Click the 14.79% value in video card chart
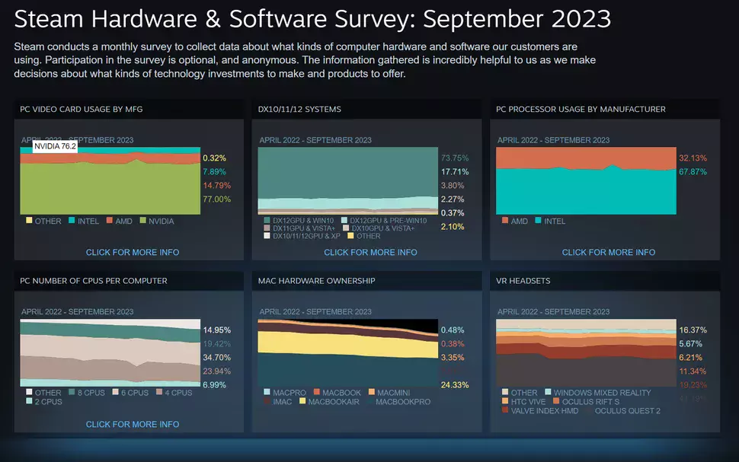Screen dimensions: 739x462 [x=217, y=186]
